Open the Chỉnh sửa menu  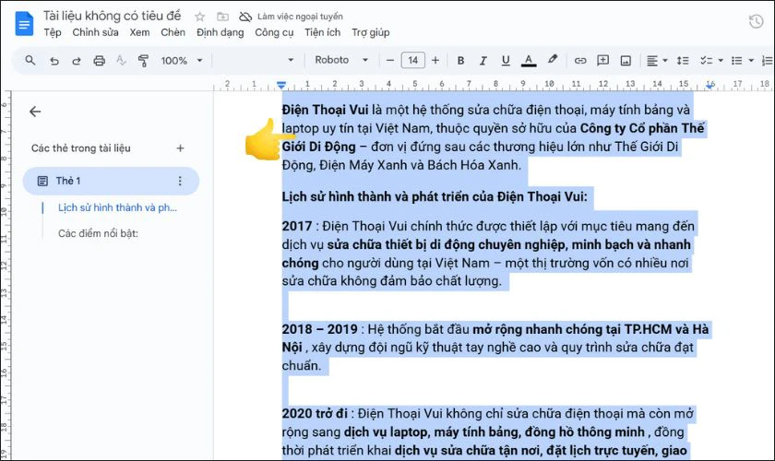[95, 32]
